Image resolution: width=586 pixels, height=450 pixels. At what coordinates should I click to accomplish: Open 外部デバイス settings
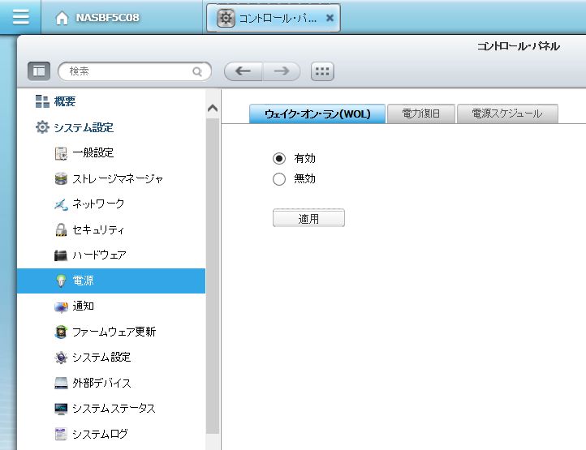click(x=101, y=384)
